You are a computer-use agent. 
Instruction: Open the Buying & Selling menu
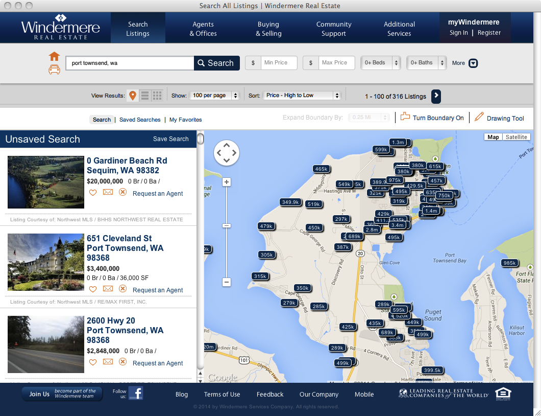click(268, 29)
